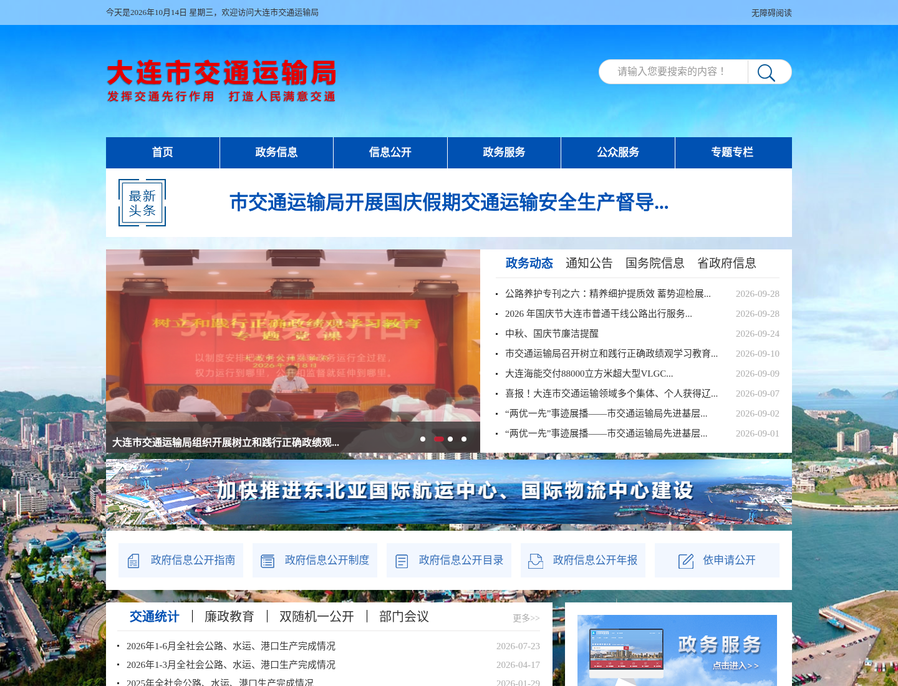Screen dimensions: 898x686
Task: Open the 中秋、国庆节廉洁提醒 article
Action: click(x=552, y=334)
